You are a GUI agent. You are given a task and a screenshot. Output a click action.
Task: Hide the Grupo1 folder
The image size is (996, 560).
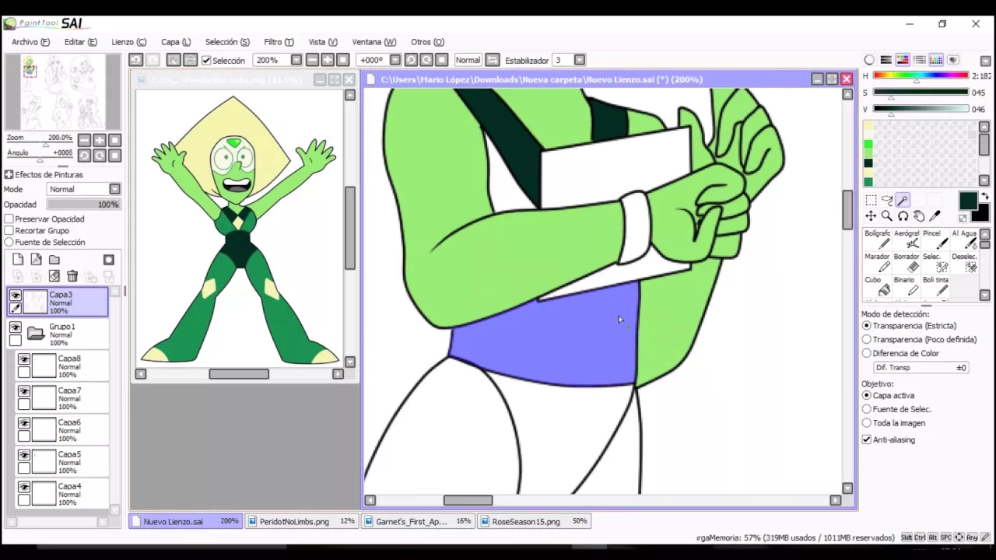(x=15, y=327)
